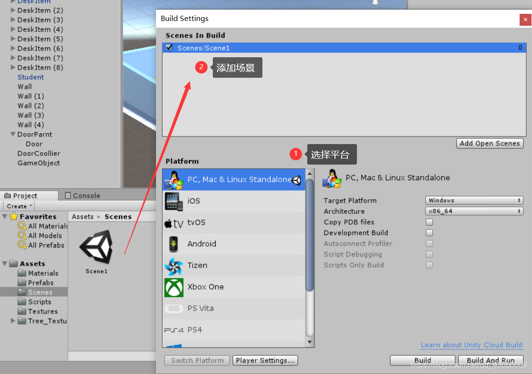
Task: Open the Target Platform dropdown
Action: (474, 200)
